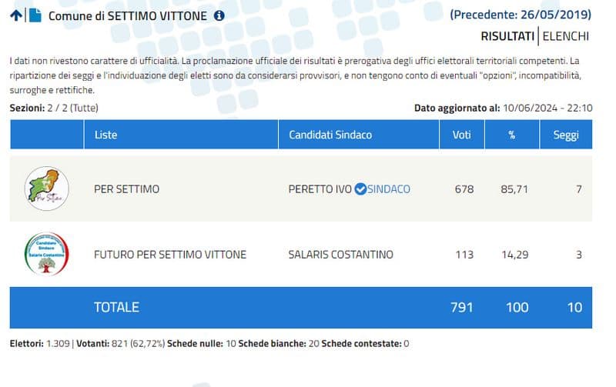This screenshot has height=387, width=616.
Task: Click the Voti column header
Action: (462, 135)
